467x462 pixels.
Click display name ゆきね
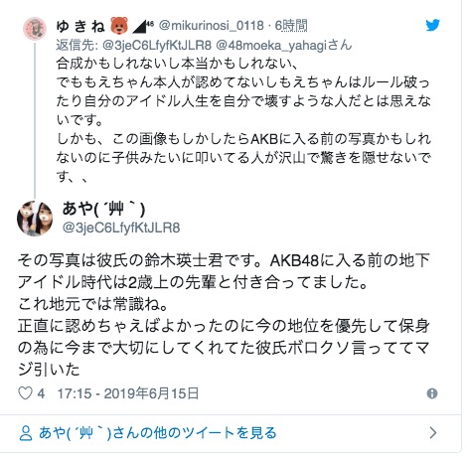pos(80,26)
